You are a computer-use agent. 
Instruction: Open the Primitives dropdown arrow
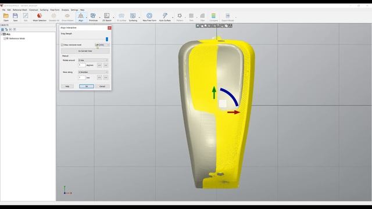(x=99, y=17)
